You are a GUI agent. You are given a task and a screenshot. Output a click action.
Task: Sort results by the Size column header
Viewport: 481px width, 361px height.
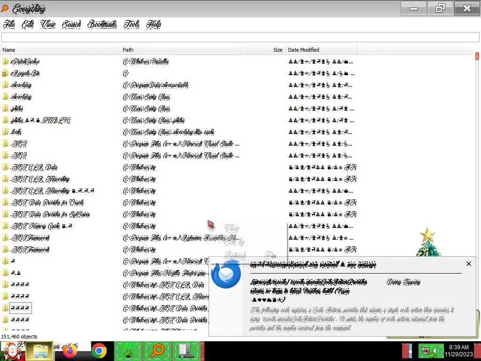point(263,50)
